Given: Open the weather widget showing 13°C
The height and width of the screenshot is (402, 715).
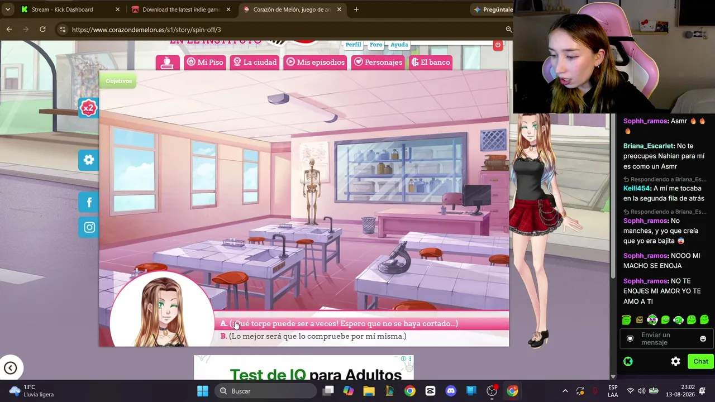Looking at the screenshot, I should coord(32,391).
